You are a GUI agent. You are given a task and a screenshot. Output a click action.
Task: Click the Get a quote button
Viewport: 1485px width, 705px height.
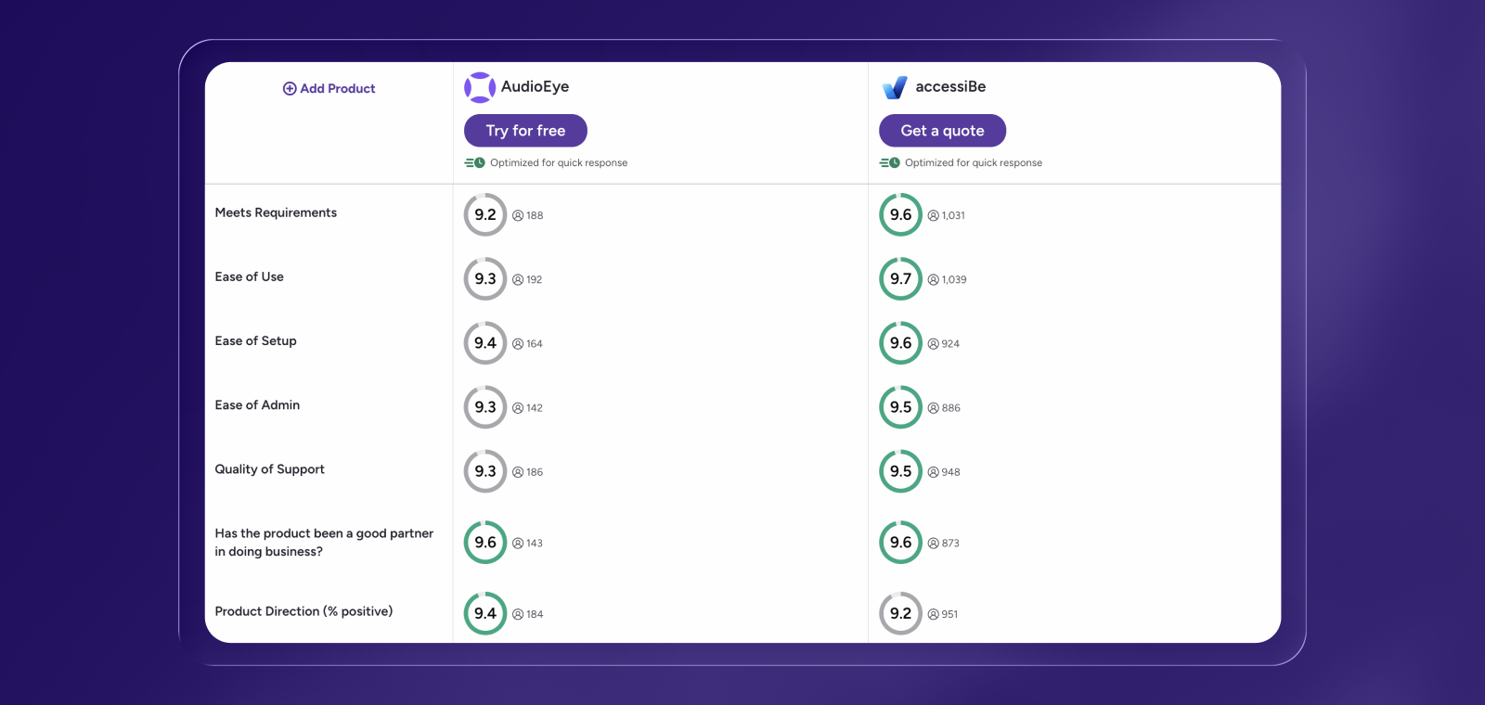942,130
